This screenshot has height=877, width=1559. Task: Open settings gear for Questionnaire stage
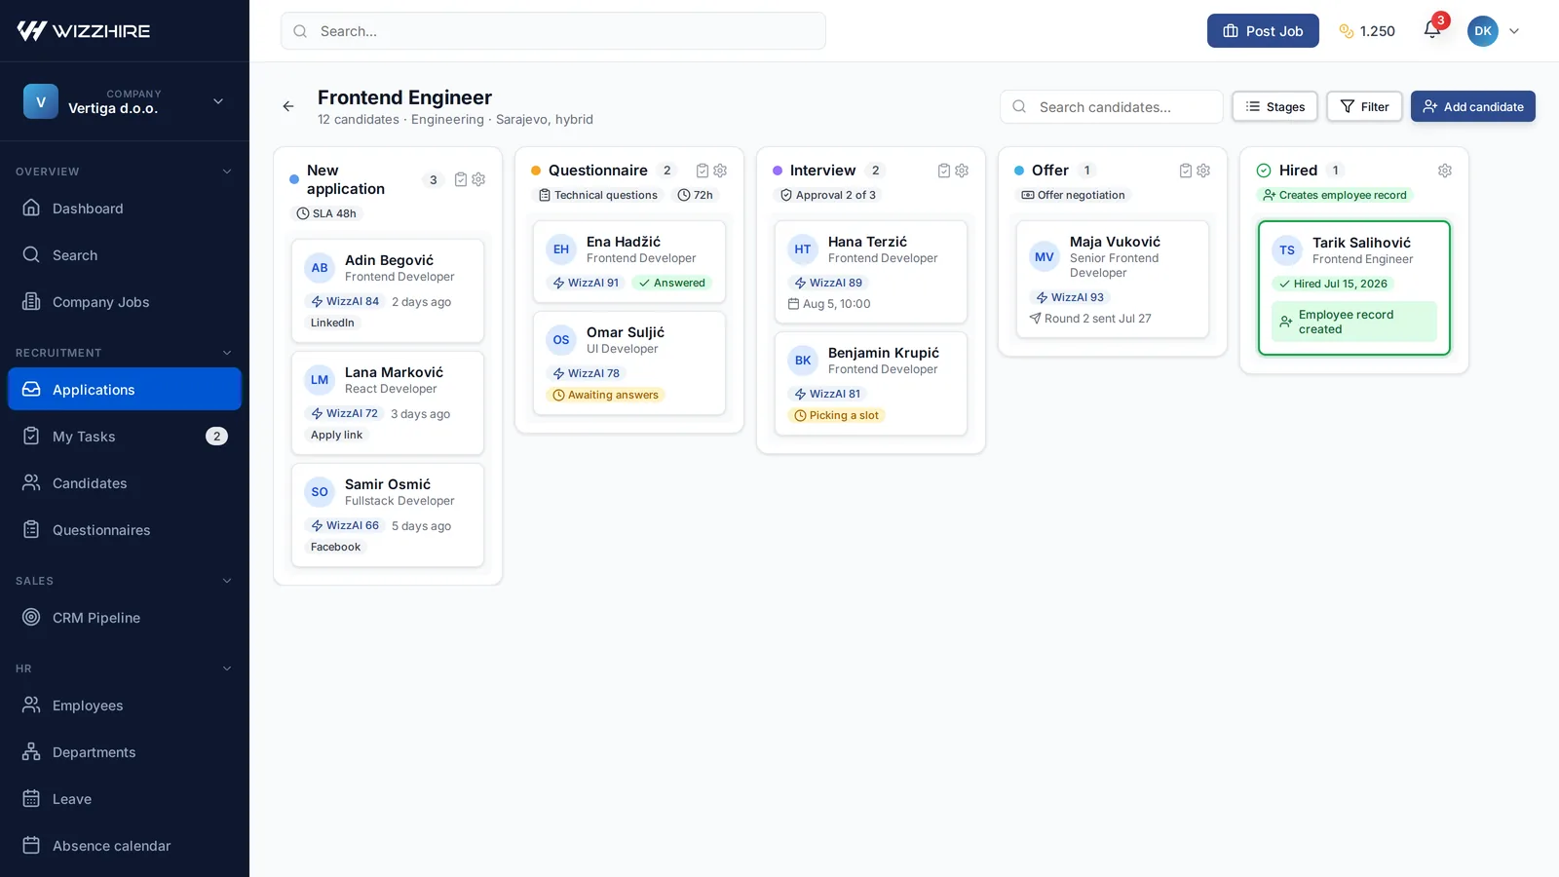(720, 171)
